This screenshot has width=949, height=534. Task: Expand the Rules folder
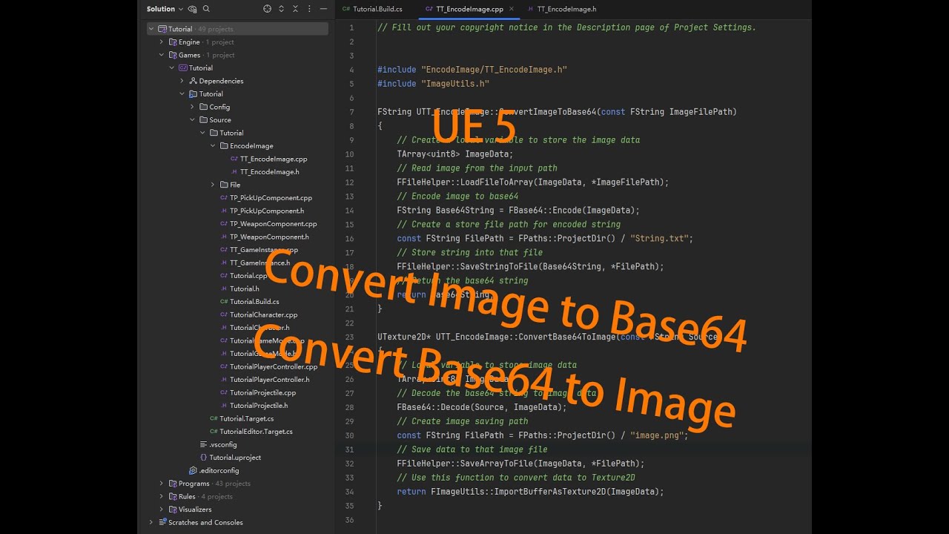tap(162, 496)
